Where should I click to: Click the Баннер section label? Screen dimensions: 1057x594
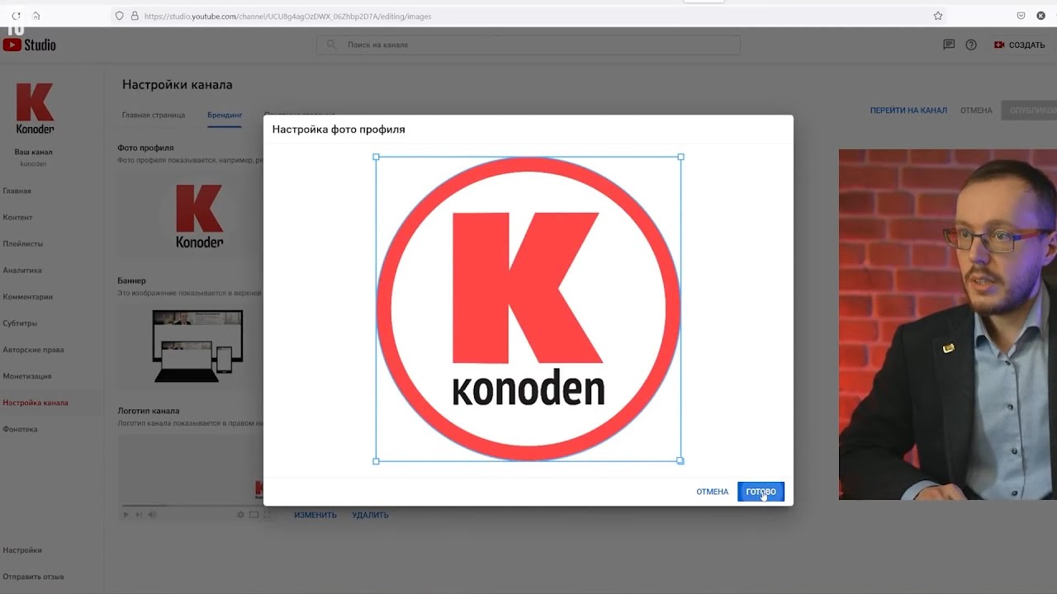click(x=131, y=280)
